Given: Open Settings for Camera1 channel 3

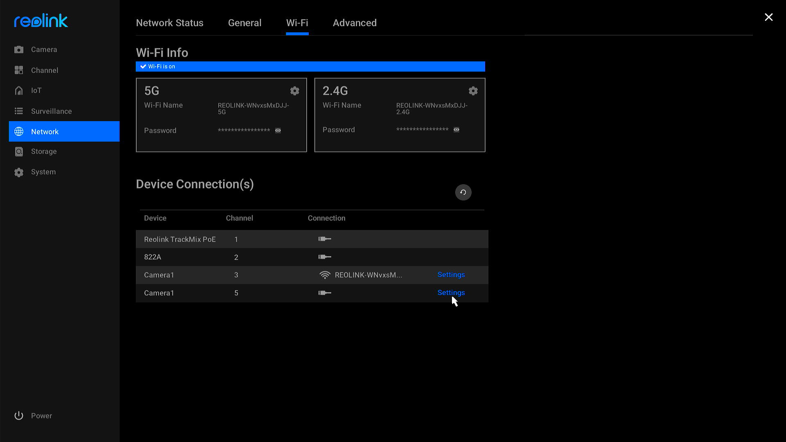Looking at the screenshot, I should pyautogui.click(x=451, y=275).
